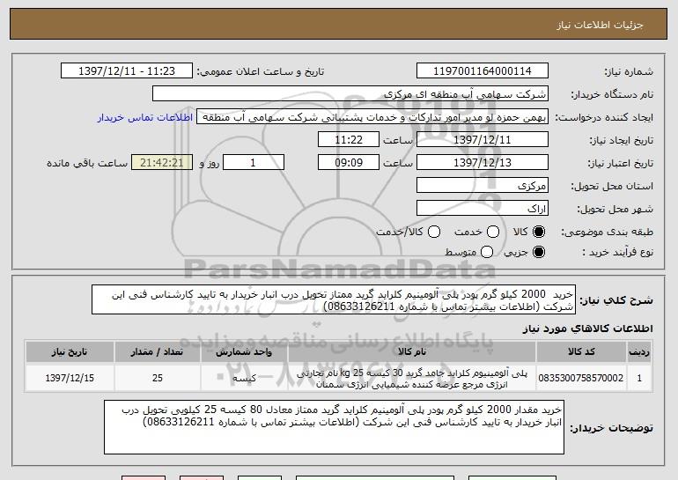Click the buyer organization name field
Screen dimensions: 678x480
350,94
